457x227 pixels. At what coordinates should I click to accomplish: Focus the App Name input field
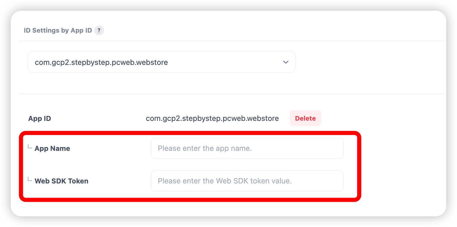pos(247,148)
